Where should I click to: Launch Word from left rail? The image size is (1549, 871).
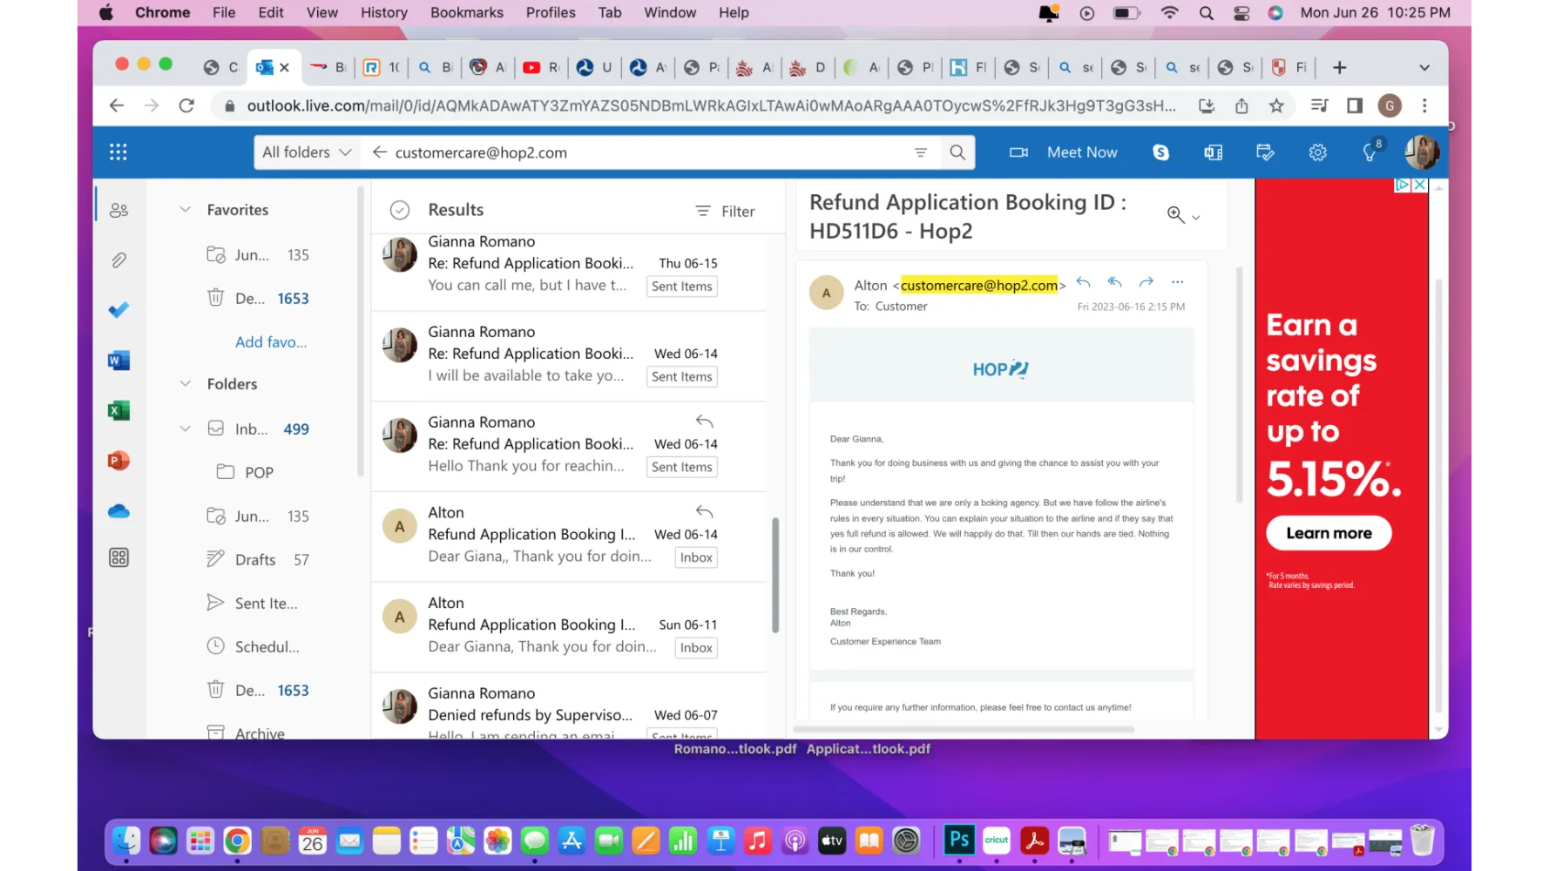[119, 361]
